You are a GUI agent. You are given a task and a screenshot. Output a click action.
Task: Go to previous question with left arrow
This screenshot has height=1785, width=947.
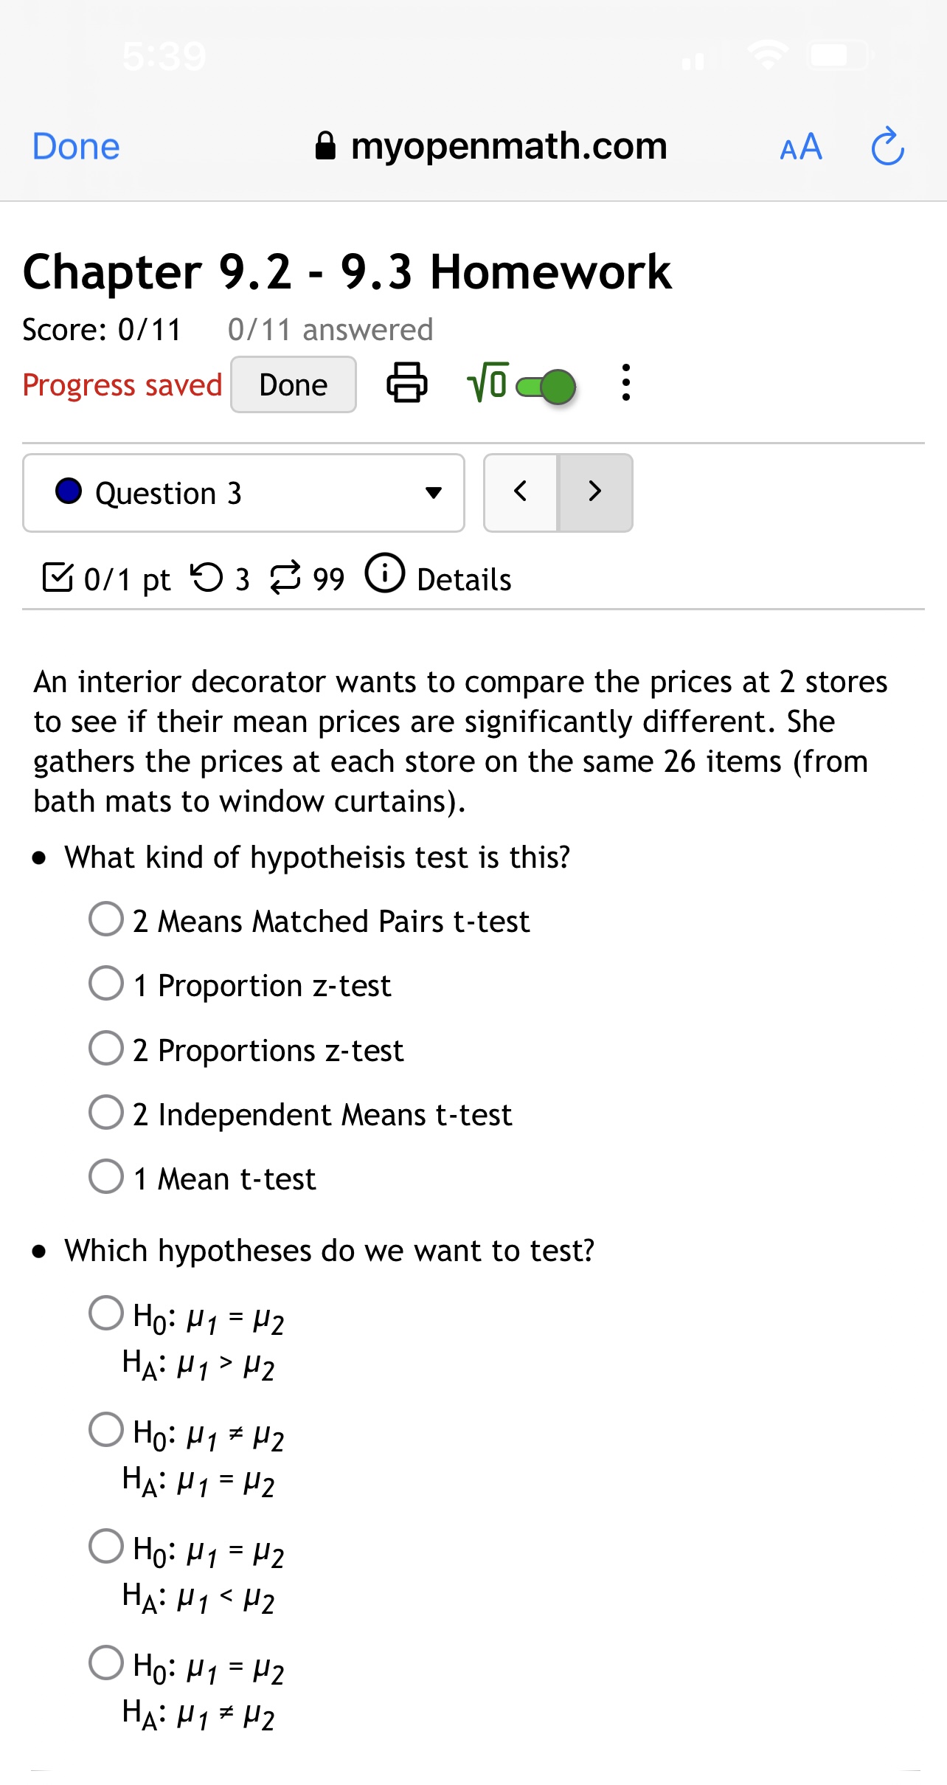[521, 492]
